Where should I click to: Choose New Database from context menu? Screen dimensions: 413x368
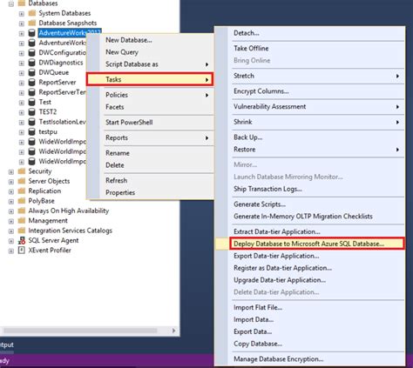(150, 40)
